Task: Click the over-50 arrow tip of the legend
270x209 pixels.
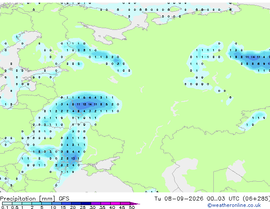Action: pos(135,203)
